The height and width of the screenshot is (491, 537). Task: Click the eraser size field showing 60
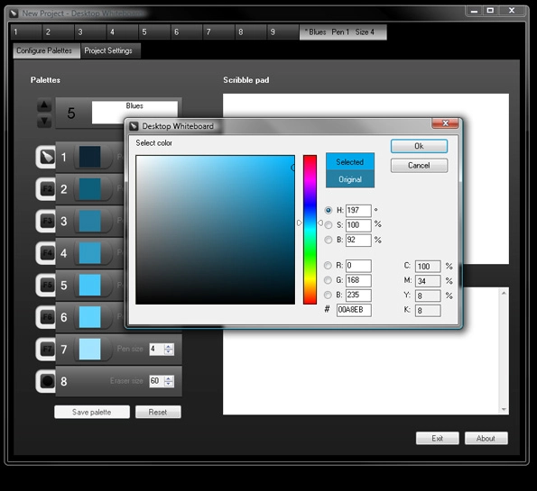[x=157, y=381]
